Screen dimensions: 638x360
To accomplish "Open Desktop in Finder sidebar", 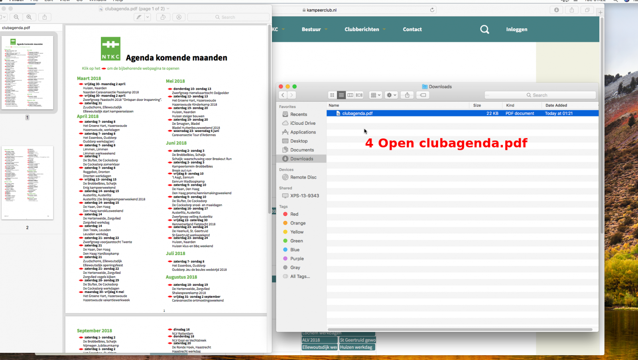I will (x=299, y=141).
